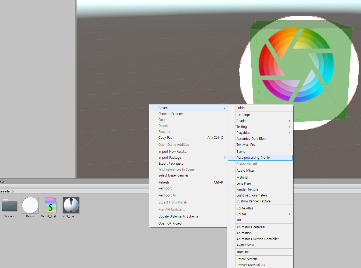Choose Import New Asset...
The width and height of the screenshot is (361, 268).
188,152
